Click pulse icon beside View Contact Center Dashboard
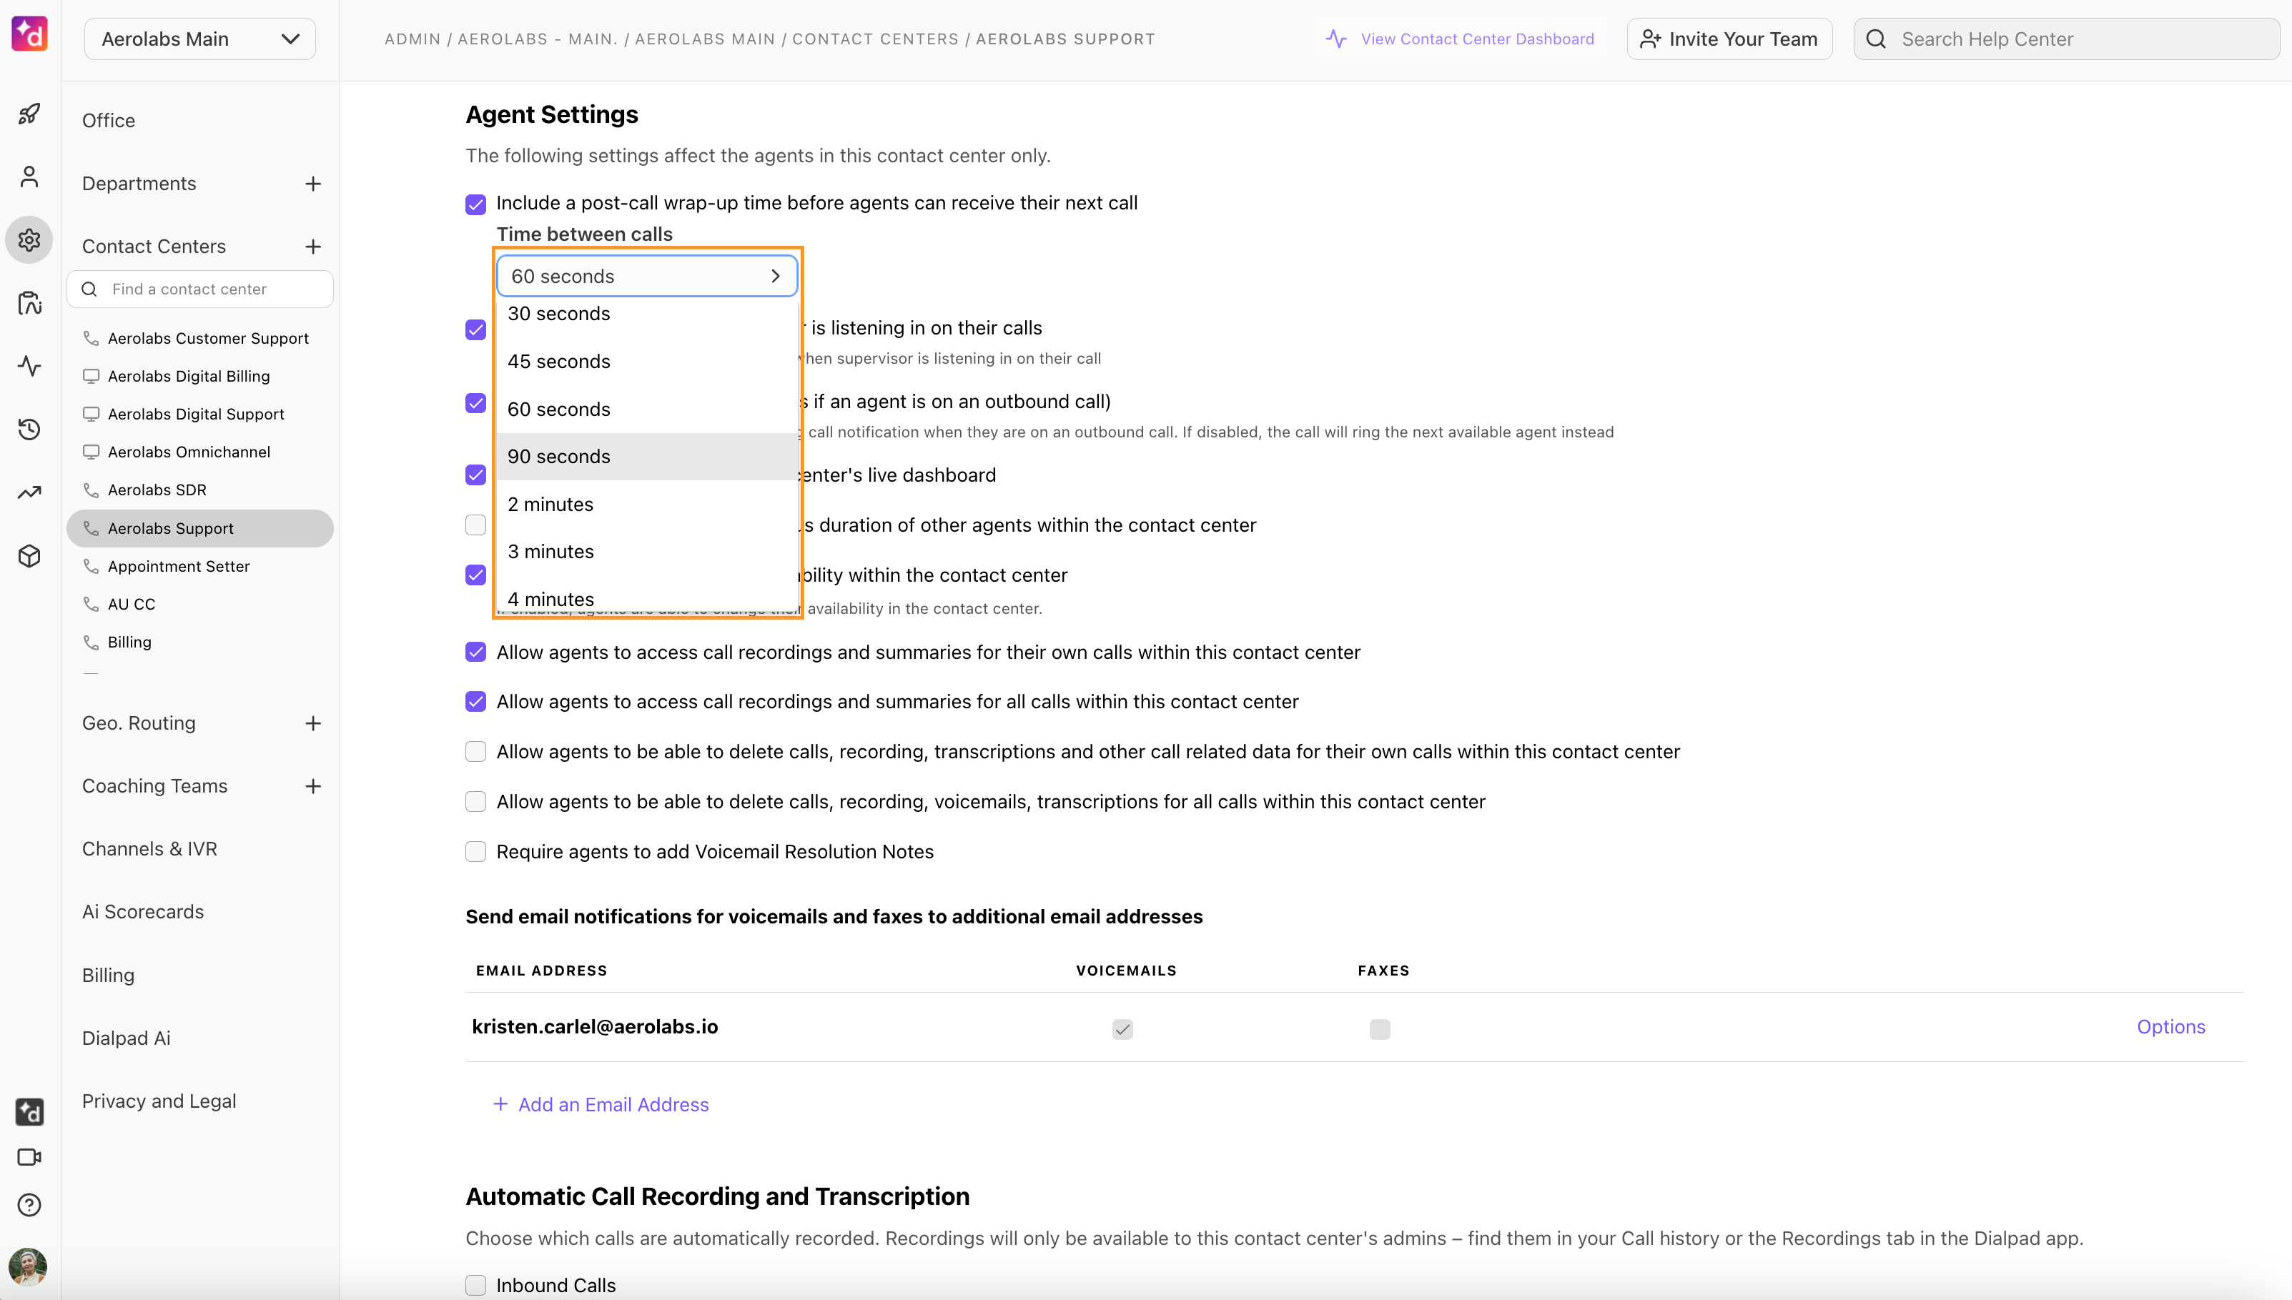 click(1335, 39)
